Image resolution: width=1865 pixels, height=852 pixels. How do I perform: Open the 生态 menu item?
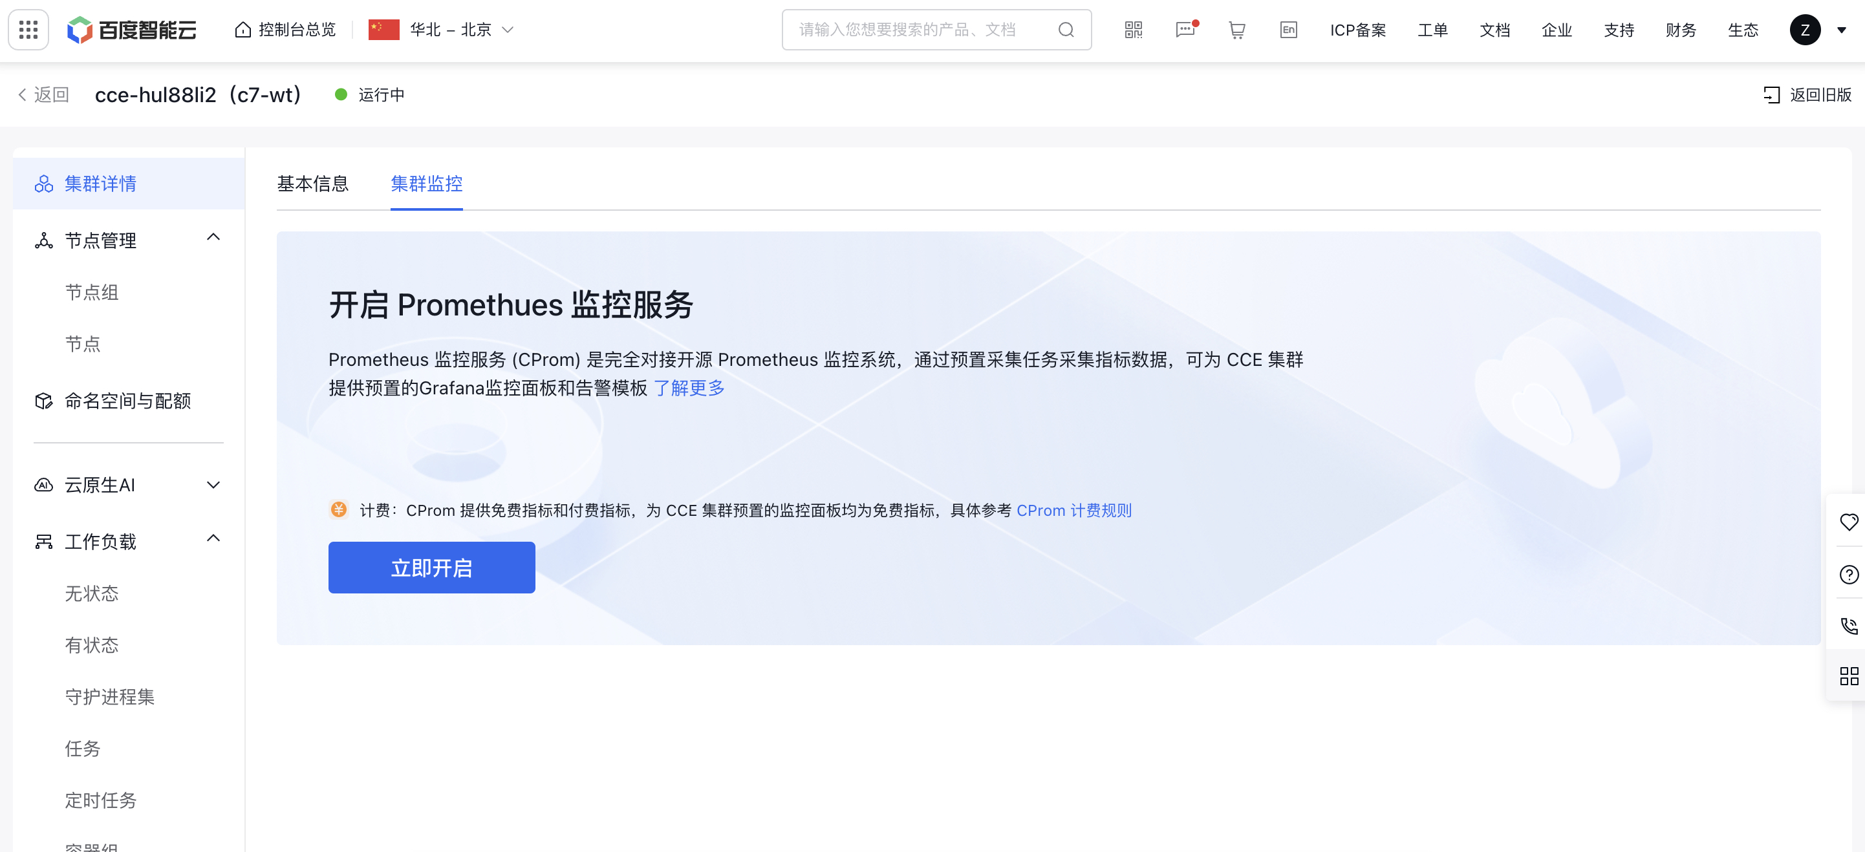pyautogui.click(x=1743, y=30)
